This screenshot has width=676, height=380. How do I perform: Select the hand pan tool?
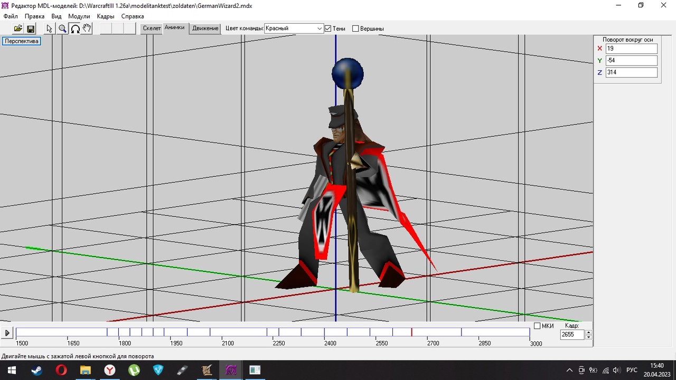[x=87, y=28]
